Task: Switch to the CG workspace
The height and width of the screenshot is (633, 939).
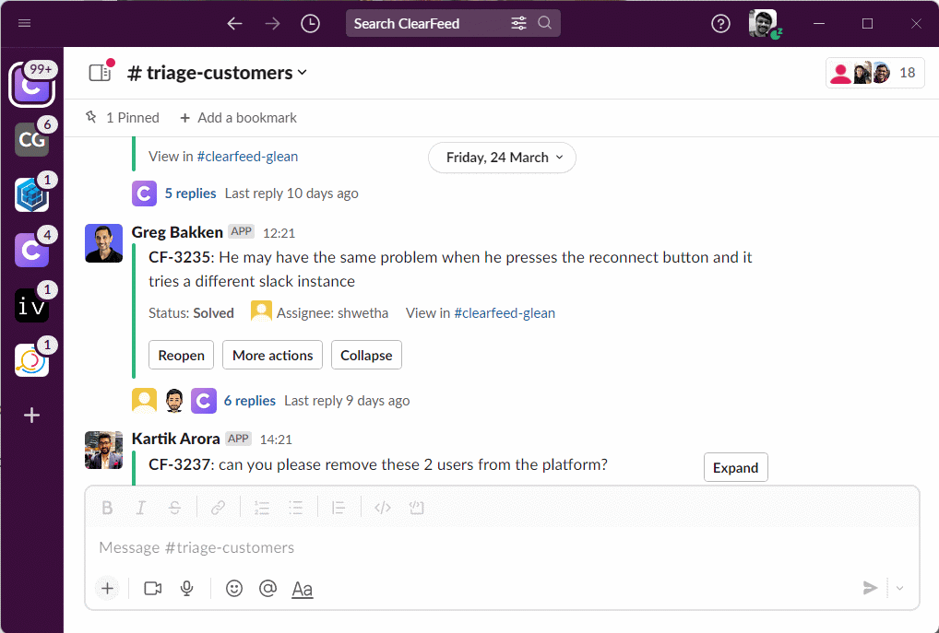Action: pos(32,140)
